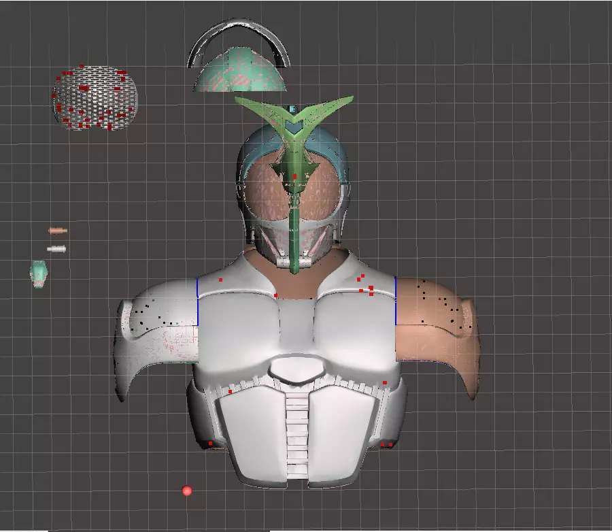The width and height of the screenshot is (612, 532).
Task: Select the small silver cylinder part
Action: pos(56,249)
